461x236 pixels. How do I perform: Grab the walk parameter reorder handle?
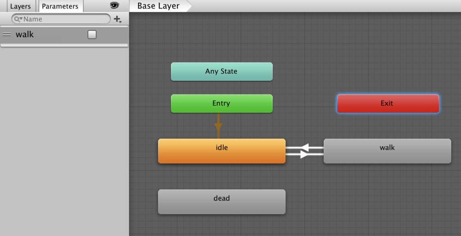tap(7, 35)
